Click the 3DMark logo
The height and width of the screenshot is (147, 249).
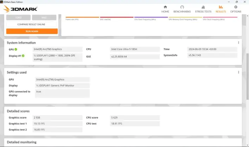click(20, 9)
